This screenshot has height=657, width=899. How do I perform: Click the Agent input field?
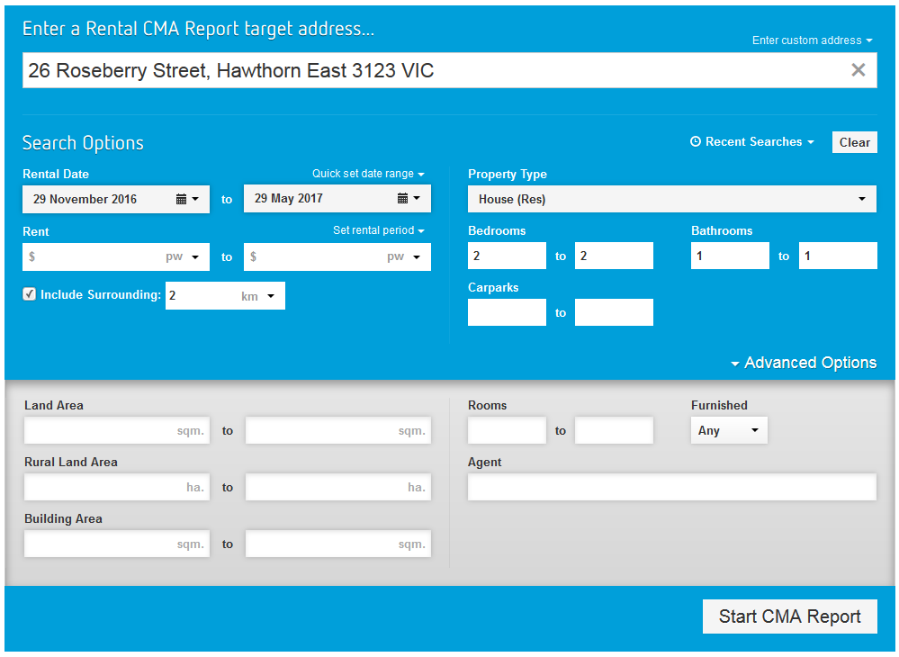[x=671, y=487]
